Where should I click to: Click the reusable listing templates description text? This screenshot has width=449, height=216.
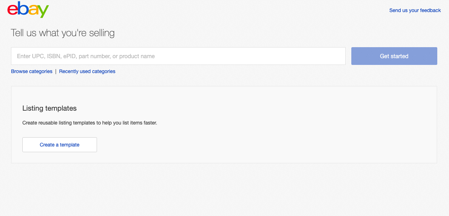(x=90, y=123)
